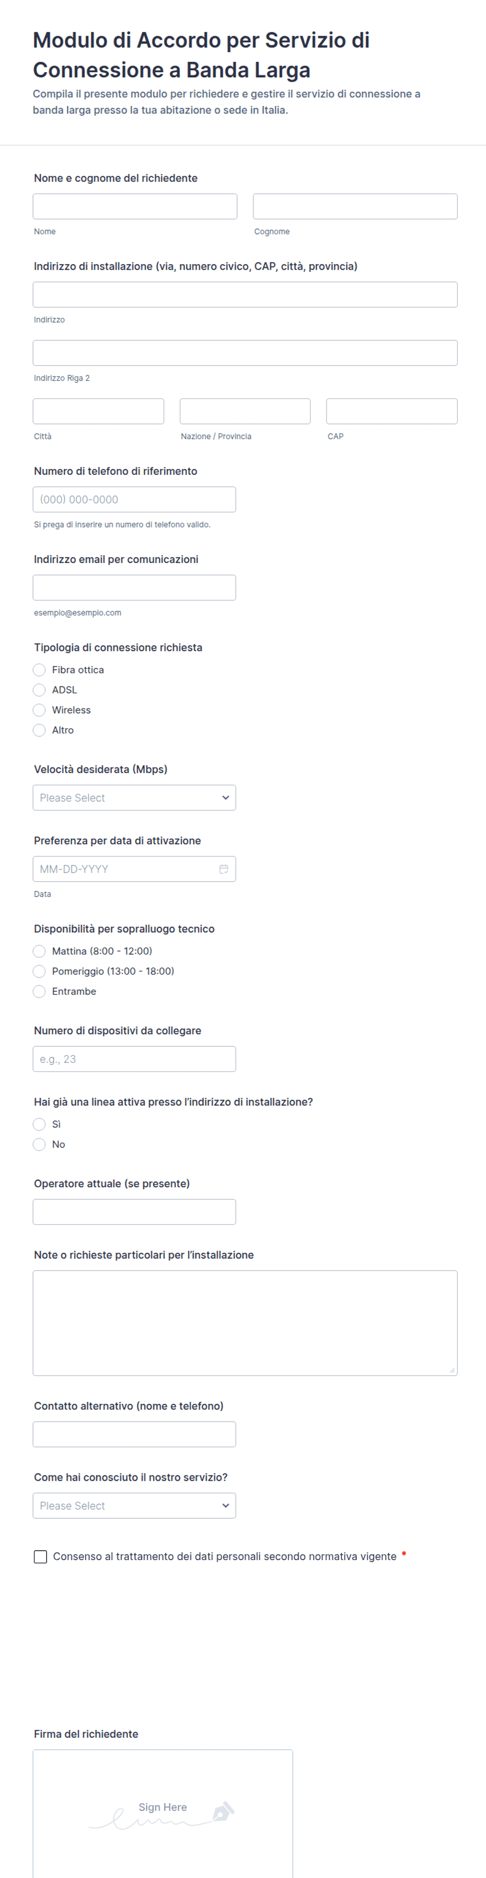Click the phone number field
Screen dimensions: 486x1878
[134, 499]
